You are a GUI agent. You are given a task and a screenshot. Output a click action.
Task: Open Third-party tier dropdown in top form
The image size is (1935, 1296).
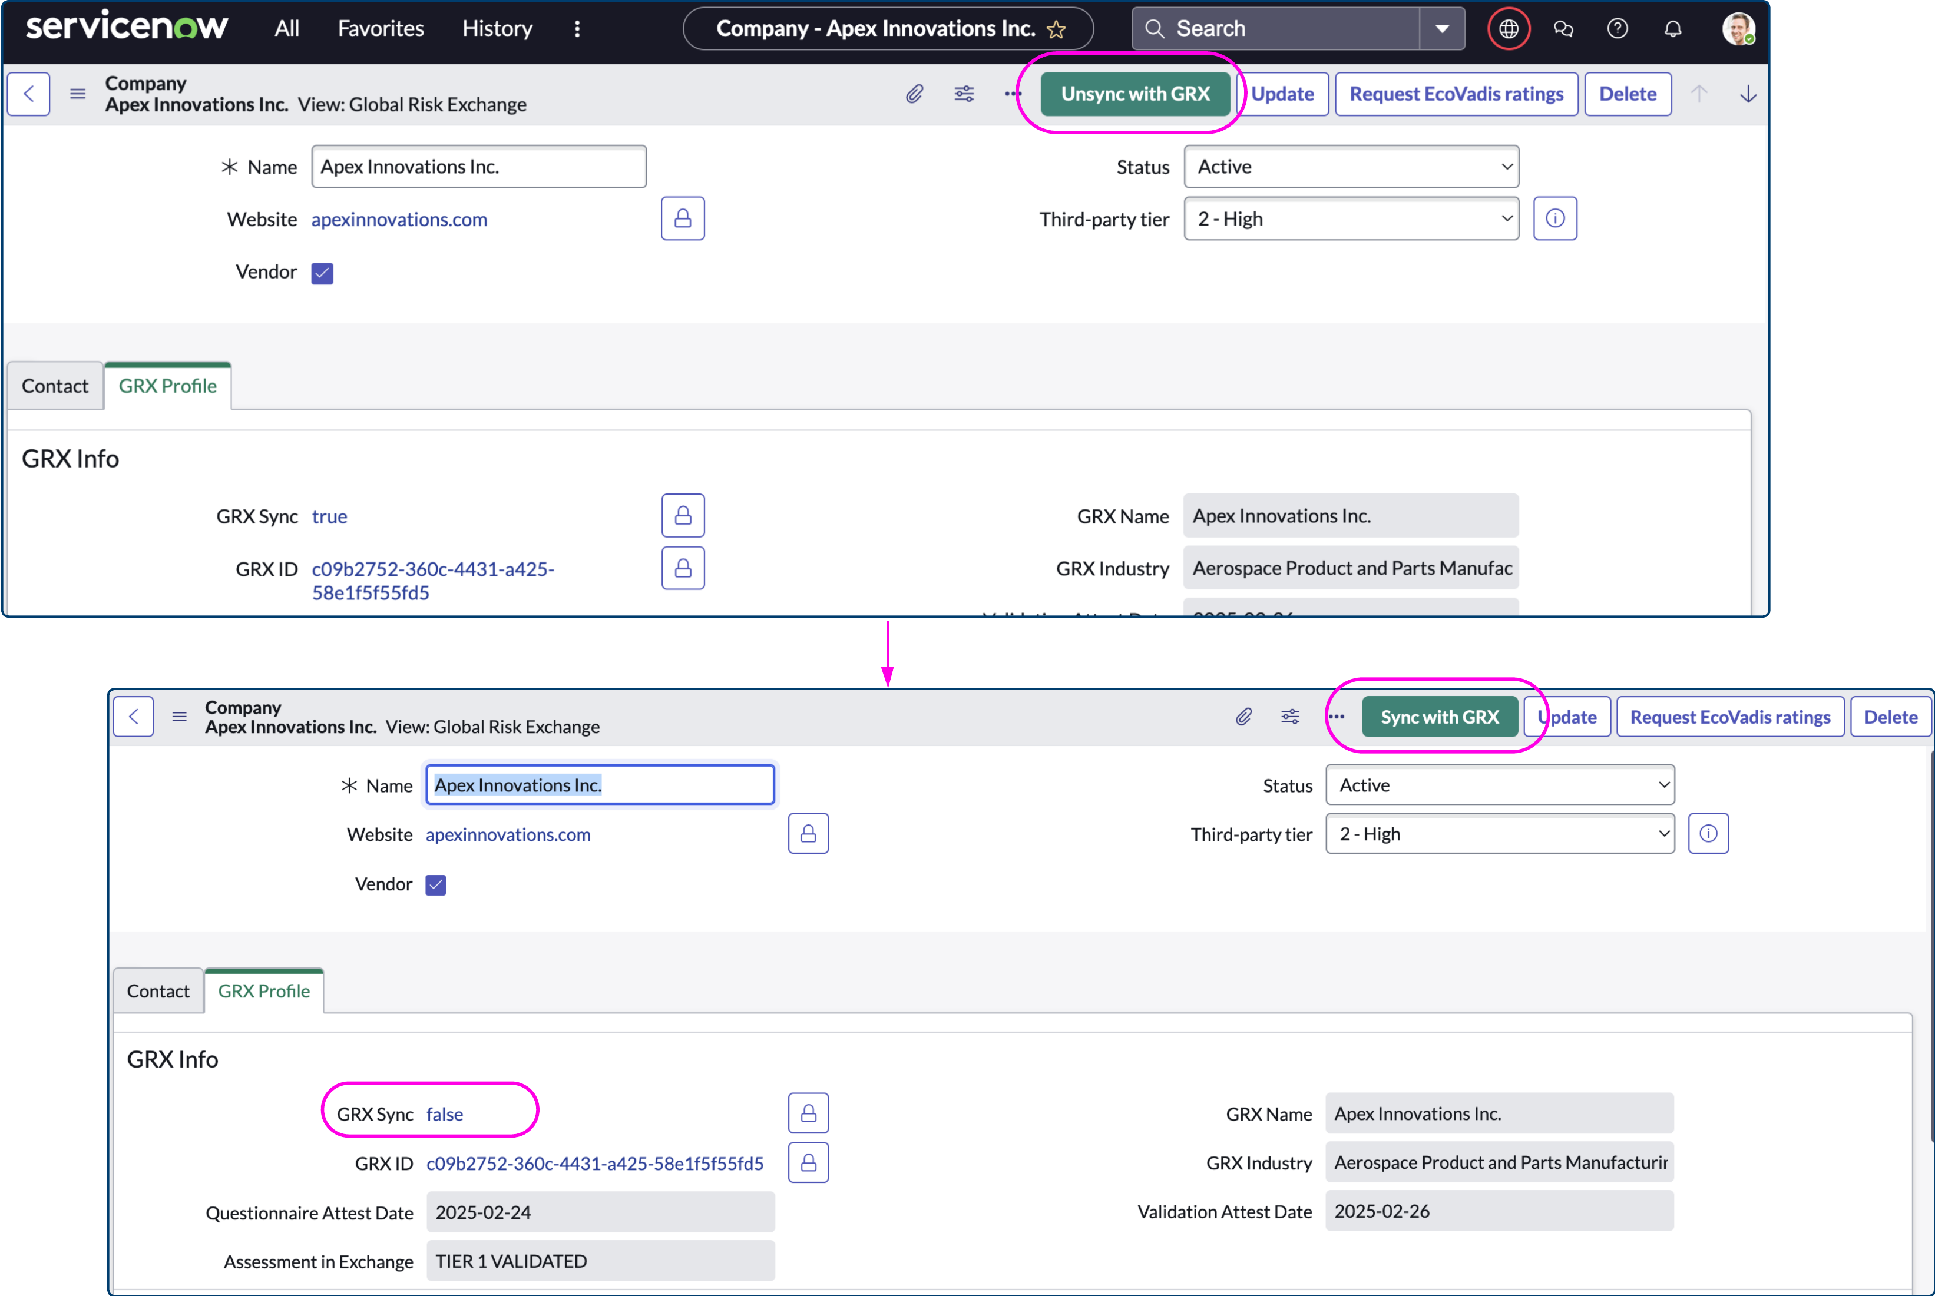[x=1351, y=218]
